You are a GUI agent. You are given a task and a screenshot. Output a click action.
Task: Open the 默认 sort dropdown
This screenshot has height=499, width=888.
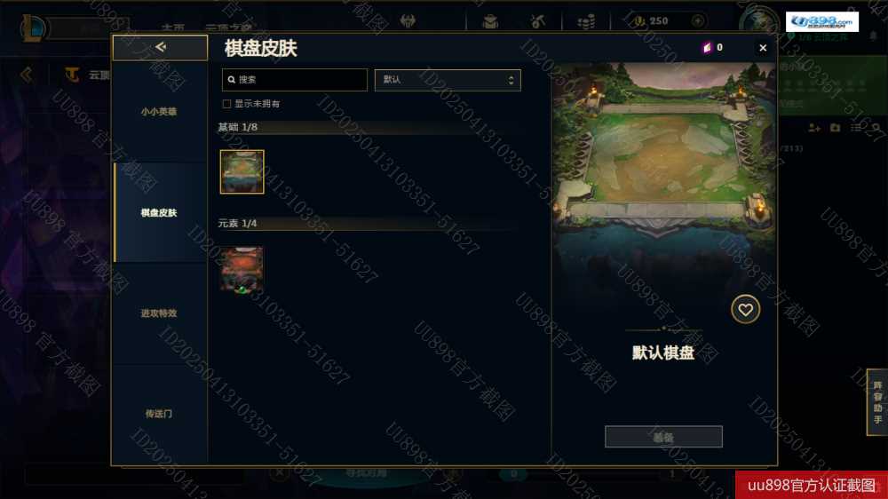(448, 80)
